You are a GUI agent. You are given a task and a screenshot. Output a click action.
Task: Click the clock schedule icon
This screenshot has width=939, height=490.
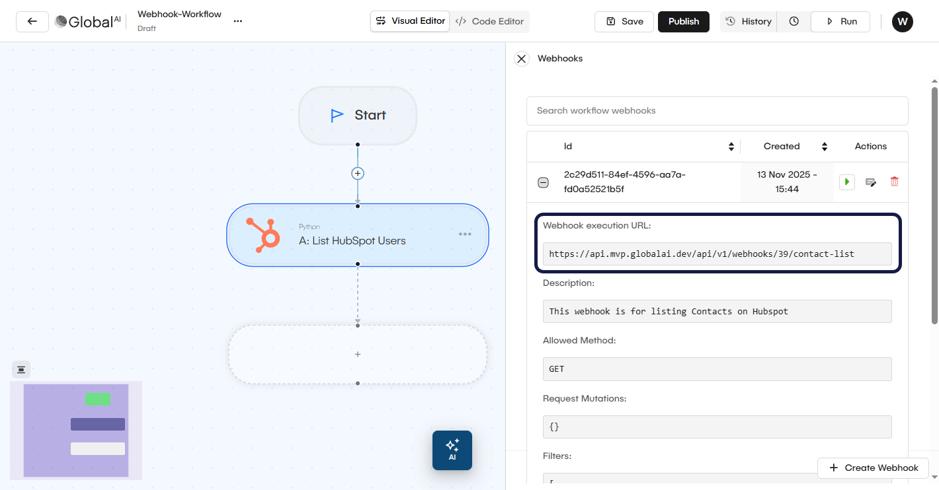pos(794,21)
